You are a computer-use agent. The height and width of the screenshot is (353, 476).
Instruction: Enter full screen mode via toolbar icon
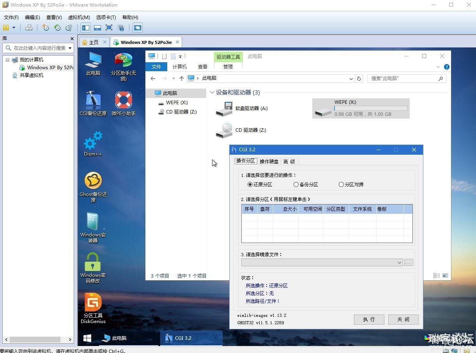click(x=109, y=28)
